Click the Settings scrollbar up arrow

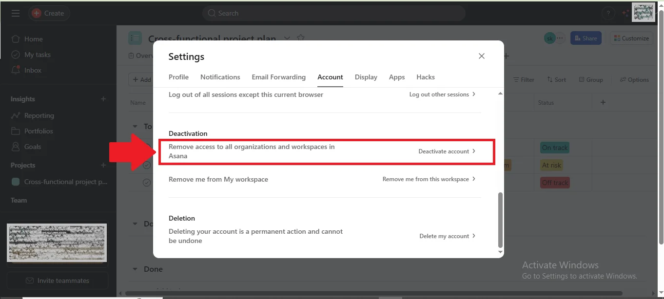pyautogui.click(x=500, y=93)
